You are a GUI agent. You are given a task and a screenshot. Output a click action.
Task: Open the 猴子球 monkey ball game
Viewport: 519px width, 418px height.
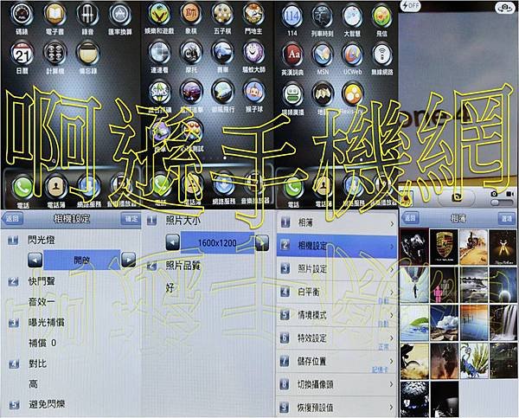[253, 92]
